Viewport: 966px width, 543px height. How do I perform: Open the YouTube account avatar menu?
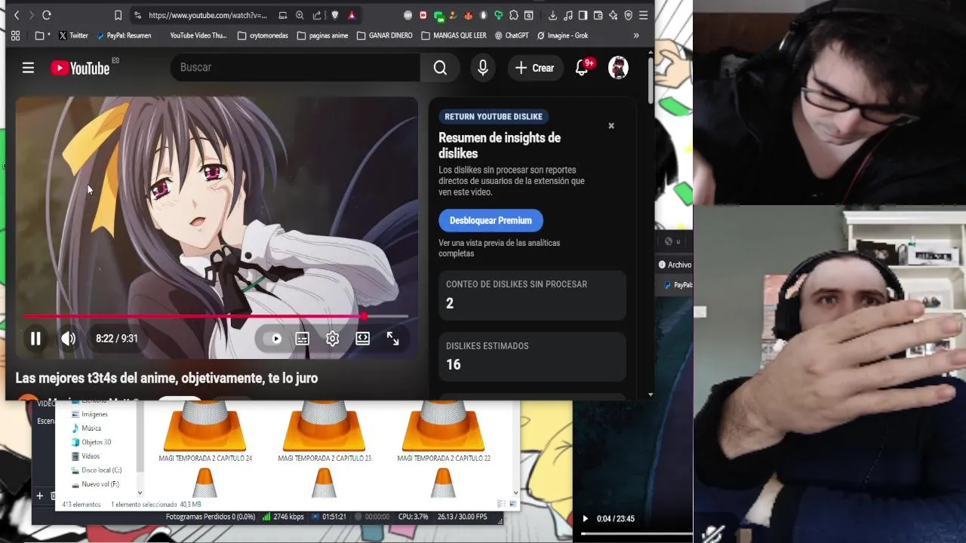click(x=618, y=68)
